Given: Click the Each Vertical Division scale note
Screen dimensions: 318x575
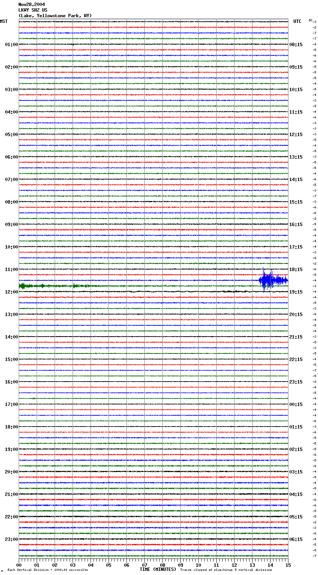Looking at the screenshot, I should click(x=48, y=570).
